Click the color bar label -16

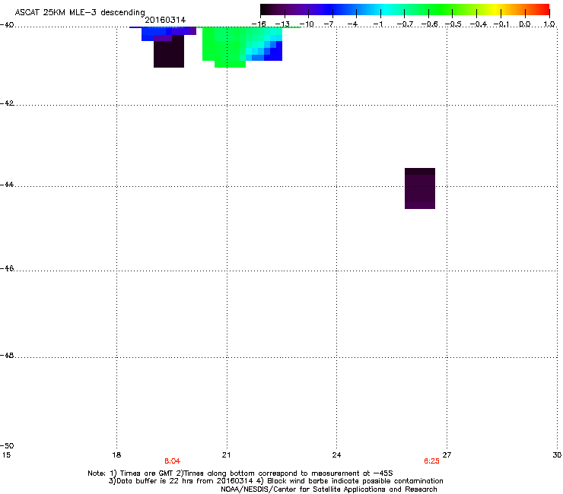(259, 24)
